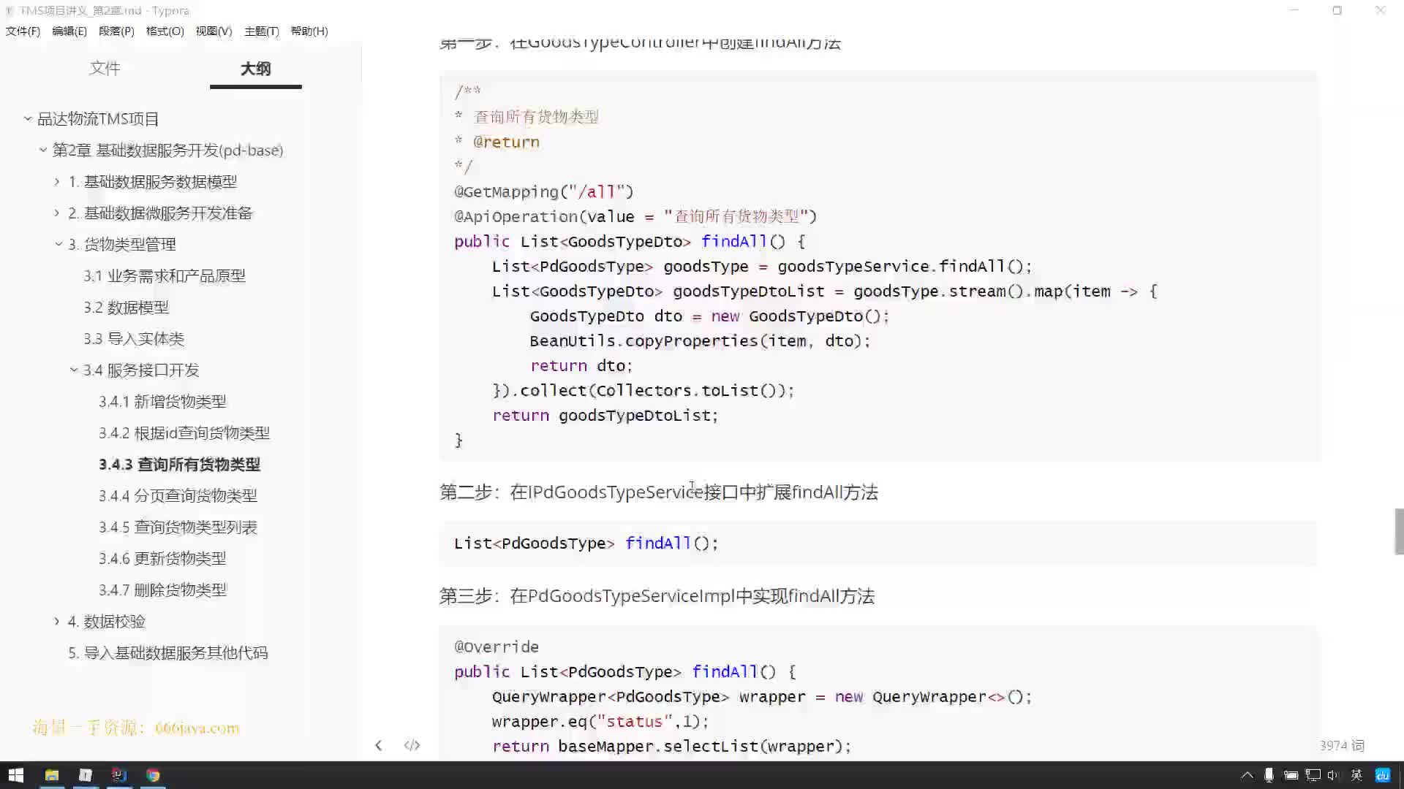Jump to 3.4.5 查询货物类型列表

[x=178, y=527]
